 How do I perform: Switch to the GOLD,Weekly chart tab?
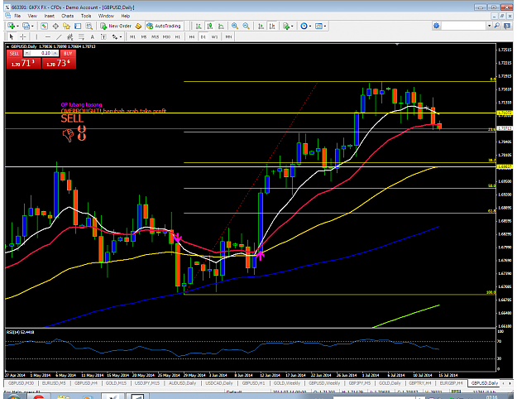click(286, 383)
